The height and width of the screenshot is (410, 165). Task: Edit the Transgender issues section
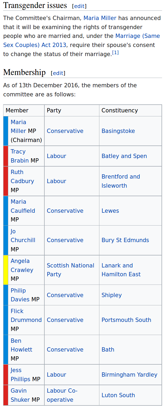tap(79, 6)
